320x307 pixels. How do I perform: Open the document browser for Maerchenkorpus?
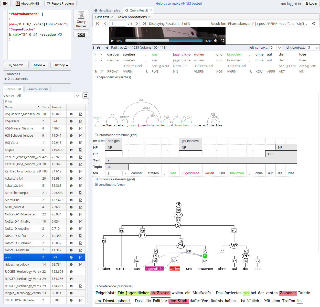point(80,193)
